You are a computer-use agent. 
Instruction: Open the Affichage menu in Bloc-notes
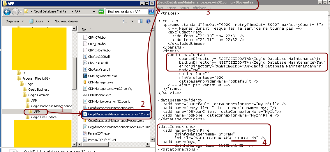click(x=200, y=8)
